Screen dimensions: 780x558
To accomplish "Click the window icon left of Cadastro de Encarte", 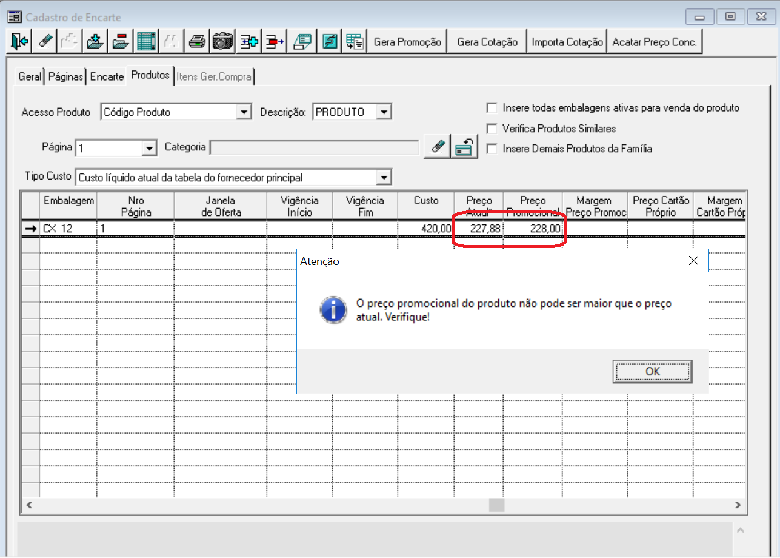I will [x=14, y=18].
